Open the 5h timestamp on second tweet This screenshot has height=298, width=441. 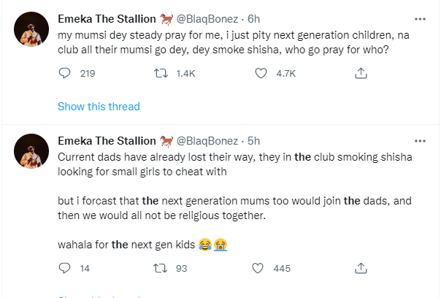(253, 140)
